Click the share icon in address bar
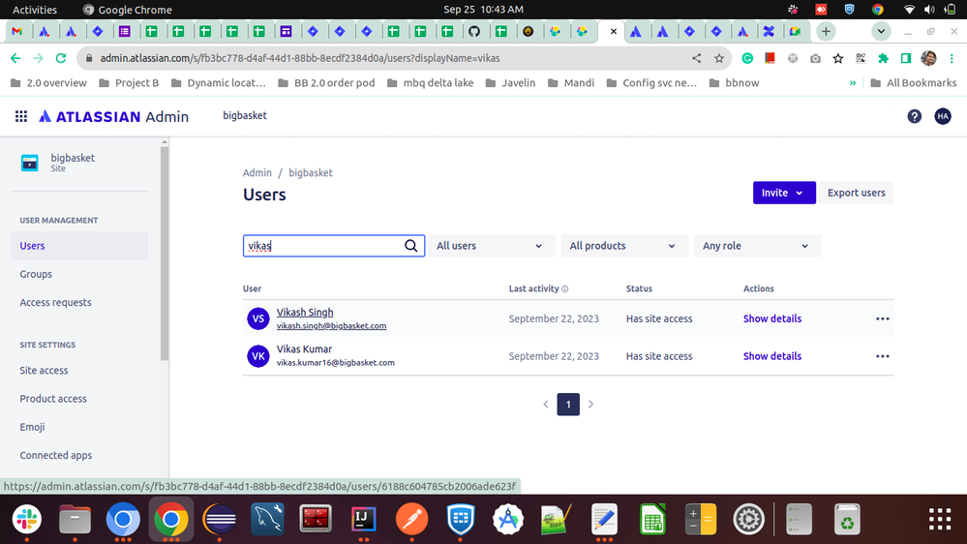 pyautogui.click(x=696, y=58)
